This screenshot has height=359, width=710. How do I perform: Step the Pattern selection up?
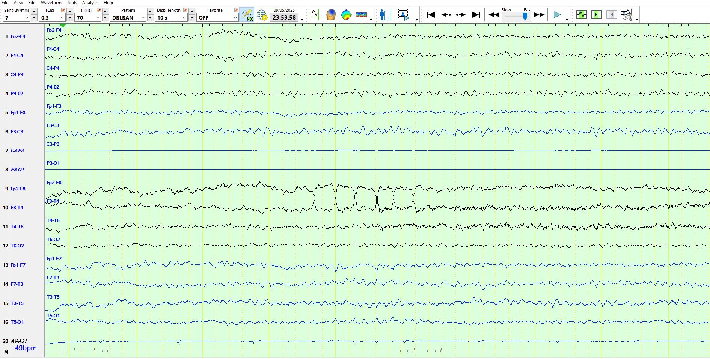tap(150, 11)
